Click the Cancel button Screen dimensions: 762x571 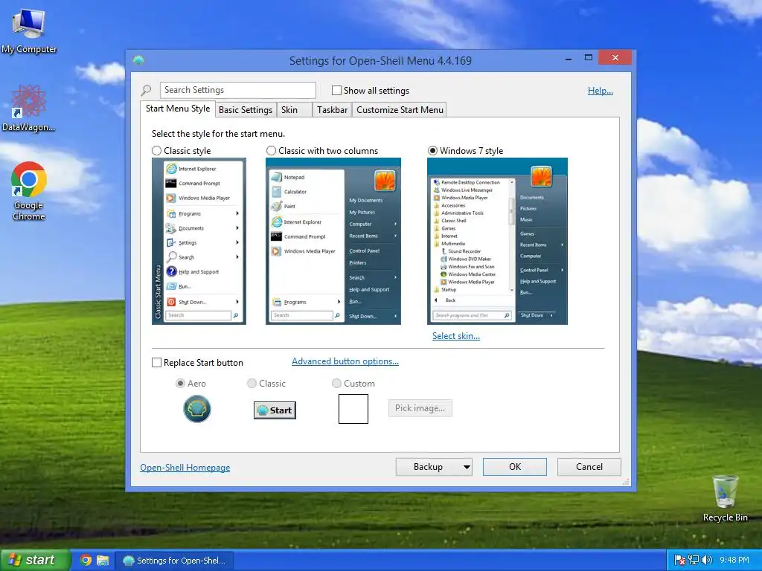[589, 467]
